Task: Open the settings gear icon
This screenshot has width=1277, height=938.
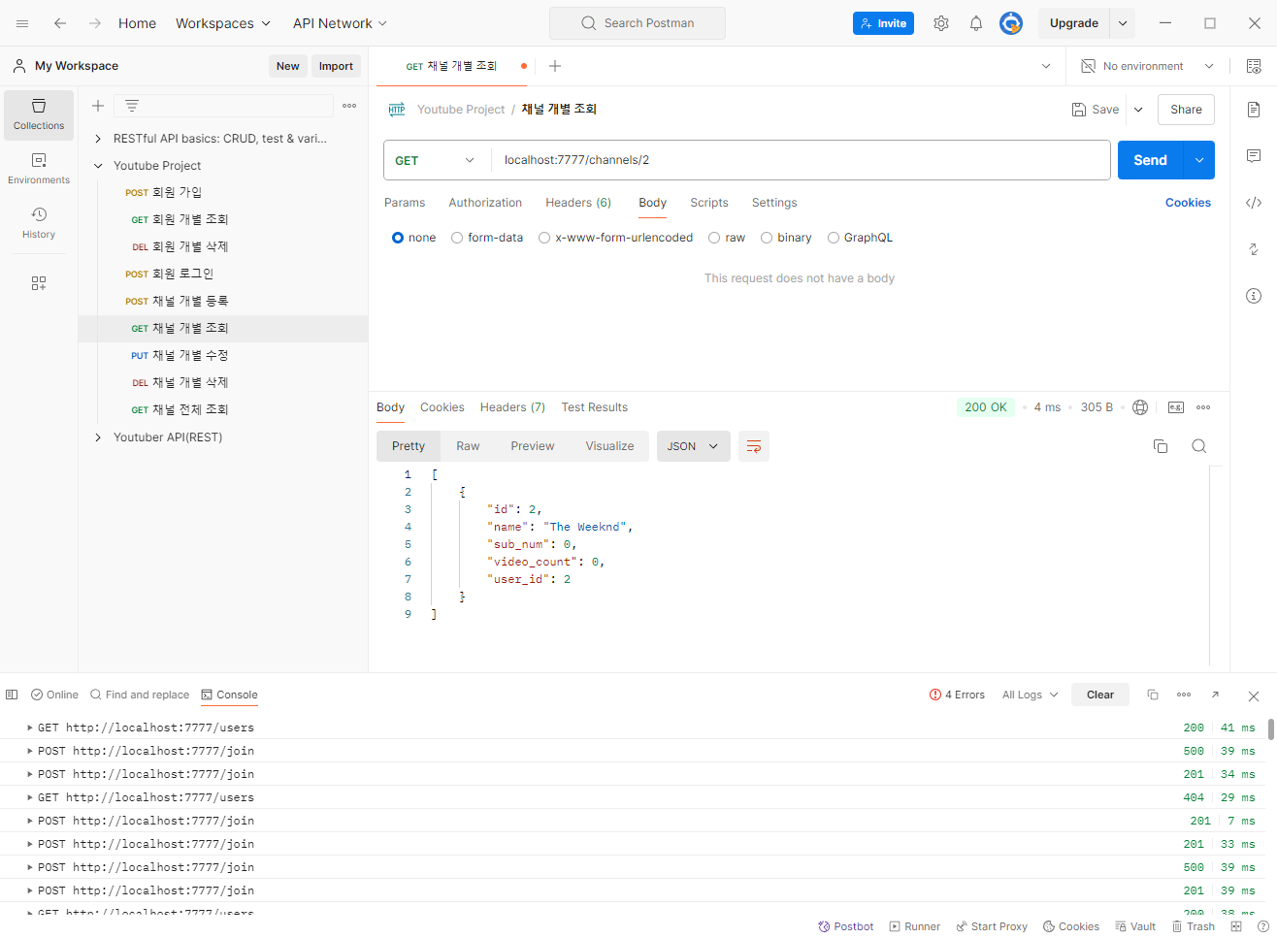Action: point(941,23)
